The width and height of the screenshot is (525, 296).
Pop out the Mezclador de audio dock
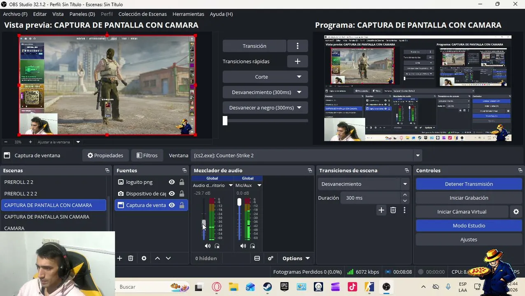pyautogui.click(x=310, y=170)
